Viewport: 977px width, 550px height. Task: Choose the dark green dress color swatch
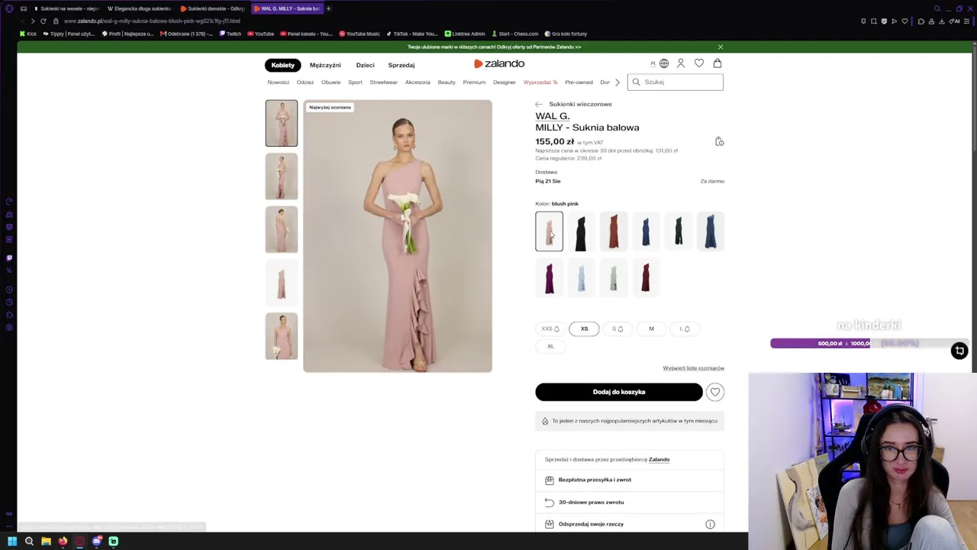pos(678,231)
